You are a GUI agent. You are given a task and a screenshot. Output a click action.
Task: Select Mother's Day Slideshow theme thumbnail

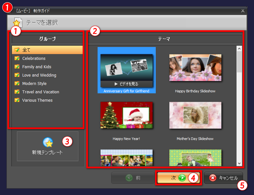[195, 115]
